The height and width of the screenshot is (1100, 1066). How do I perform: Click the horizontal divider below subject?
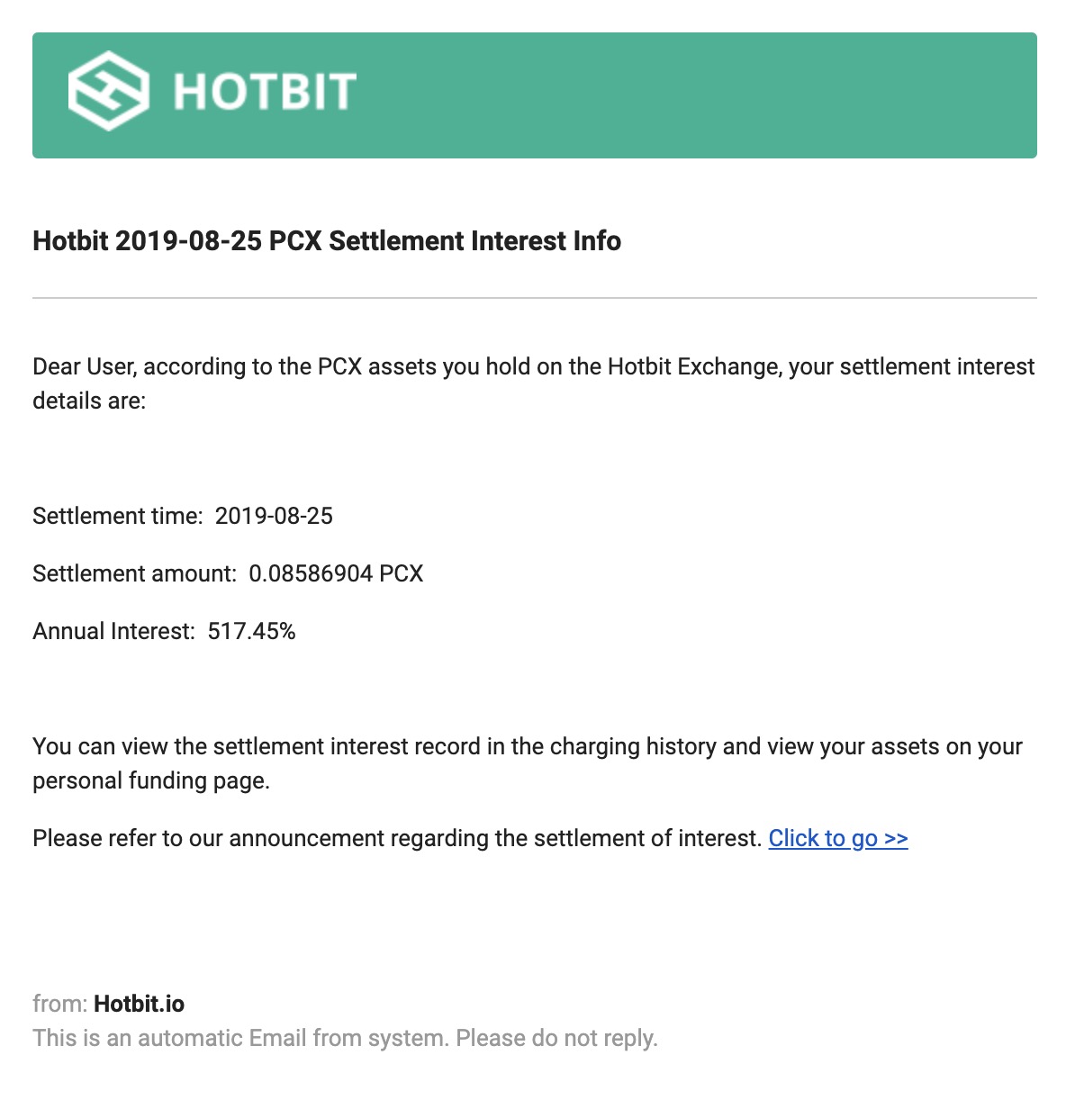535,297
